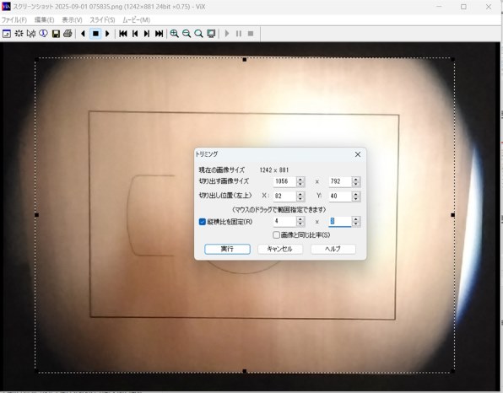
Task: Click the X position input field
Action: tap(284, 196)
